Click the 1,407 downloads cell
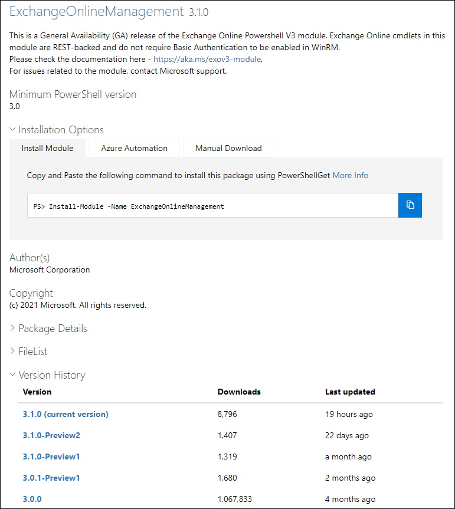455x509 pixels. tap(227, 435)
